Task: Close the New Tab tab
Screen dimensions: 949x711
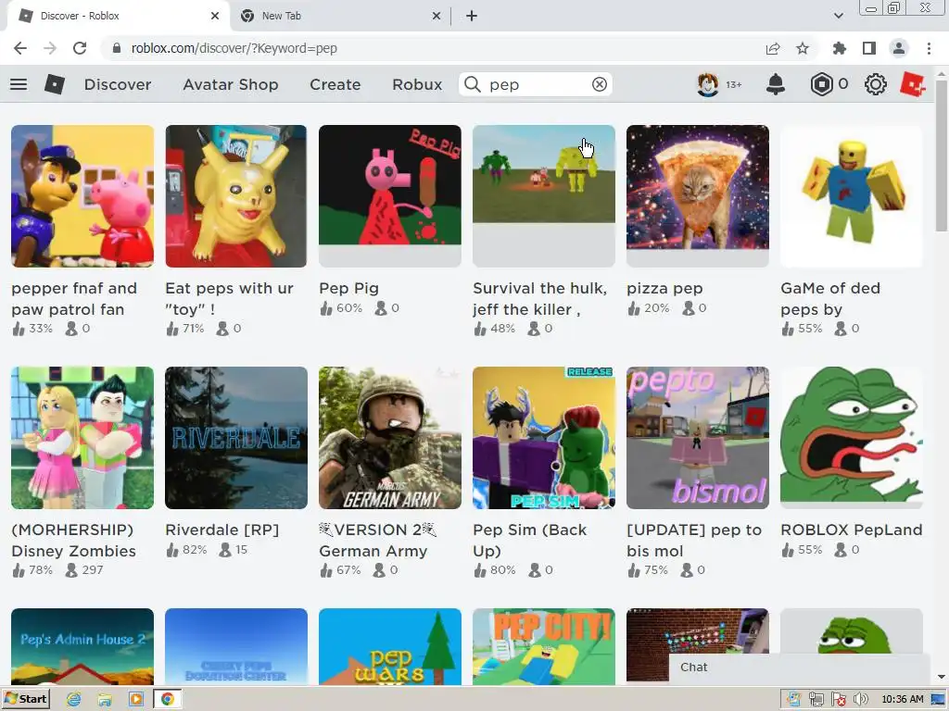Action: click(x=437, y=16)
